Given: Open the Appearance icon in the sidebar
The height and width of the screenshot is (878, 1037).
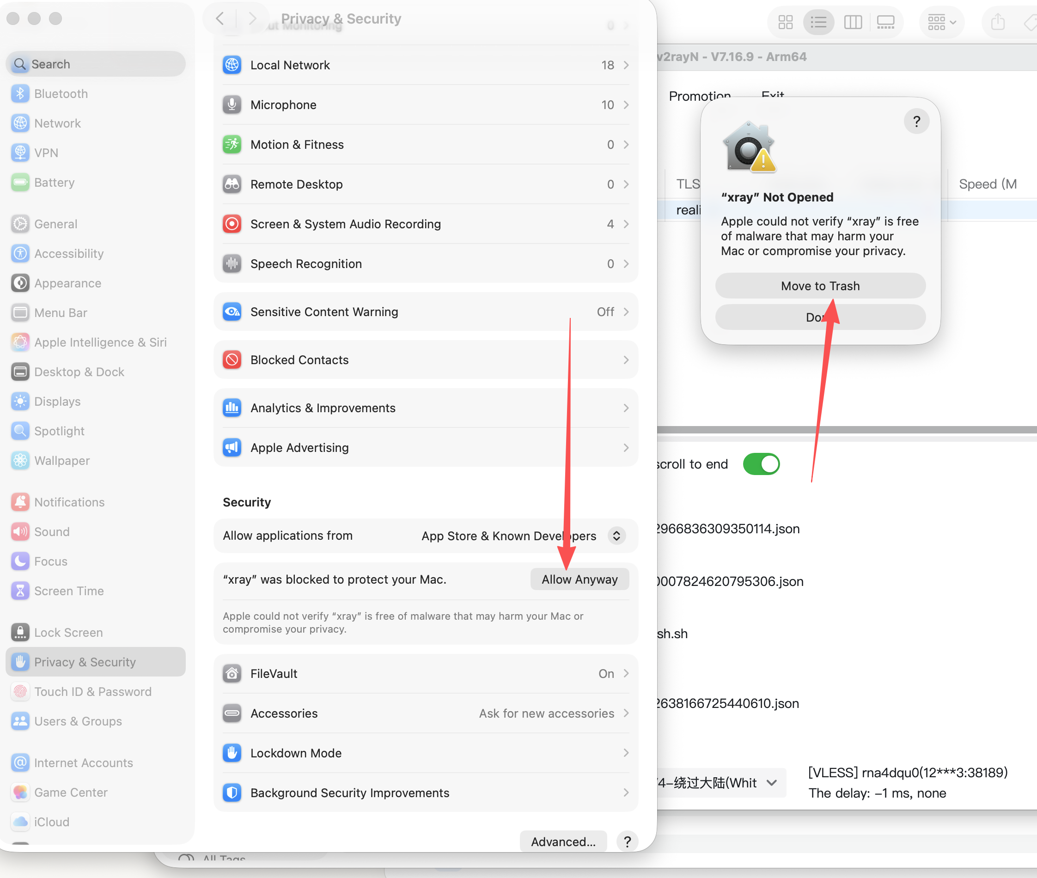Looking at the screenshot, I should [x=20, y=283].
